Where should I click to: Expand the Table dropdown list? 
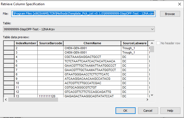152,29
